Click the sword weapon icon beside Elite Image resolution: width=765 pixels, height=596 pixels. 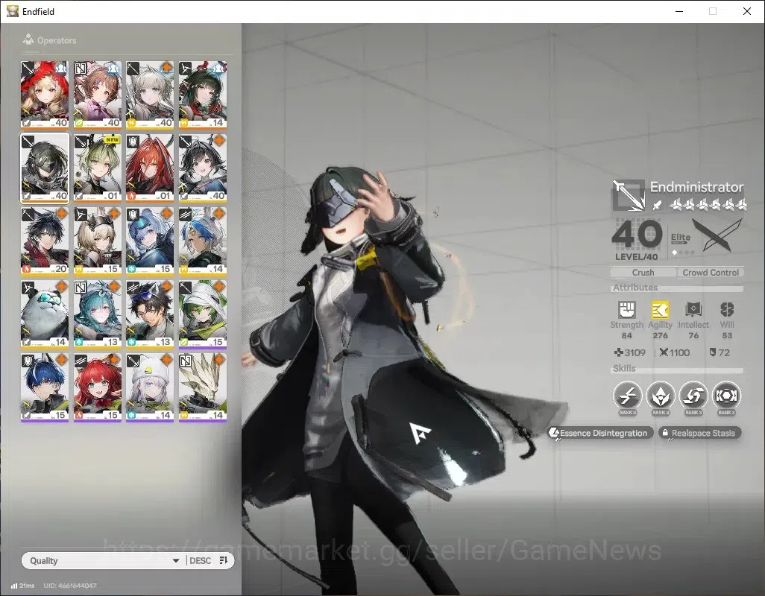pos(717,235)
